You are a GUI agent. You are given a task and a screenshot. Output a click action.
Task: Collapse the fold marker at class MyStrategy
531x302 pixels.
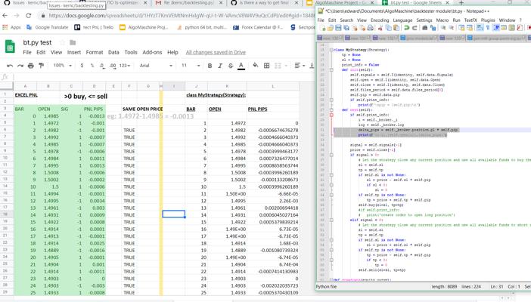click(331, 50)
